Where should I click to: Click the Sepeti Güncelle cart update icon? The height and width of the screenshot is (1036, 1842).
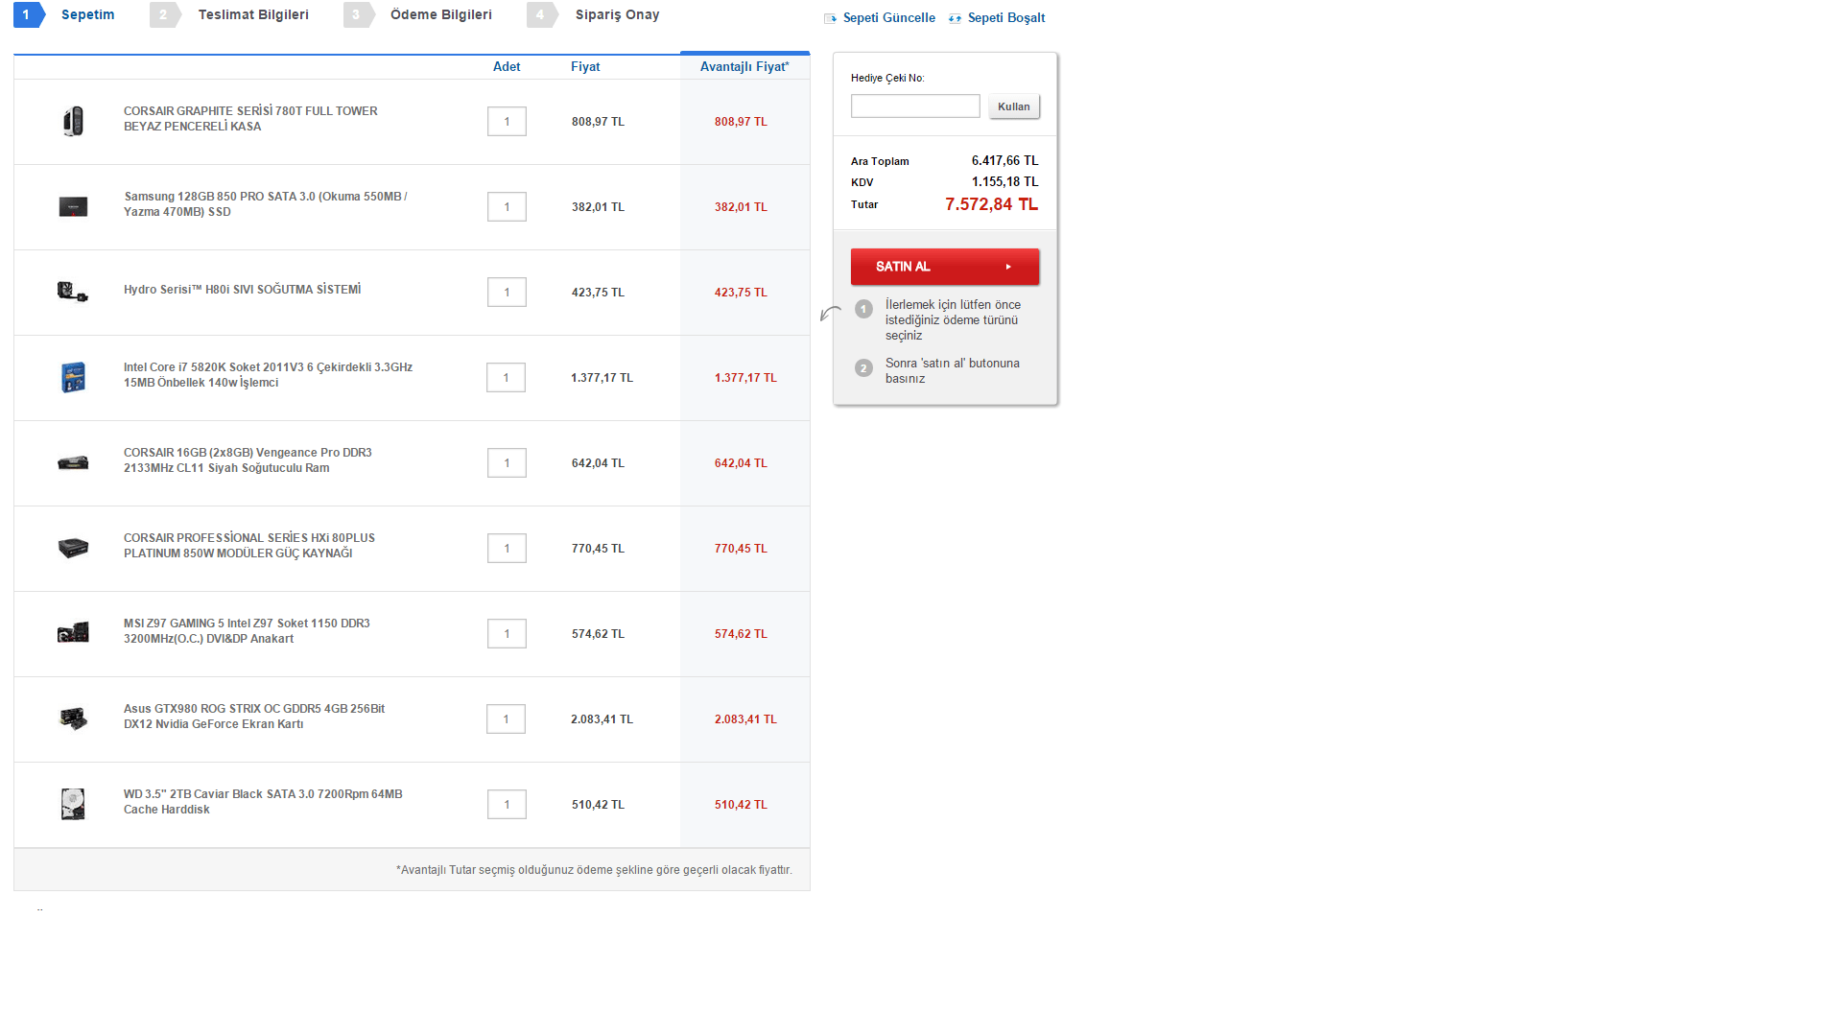click(831, 18)
